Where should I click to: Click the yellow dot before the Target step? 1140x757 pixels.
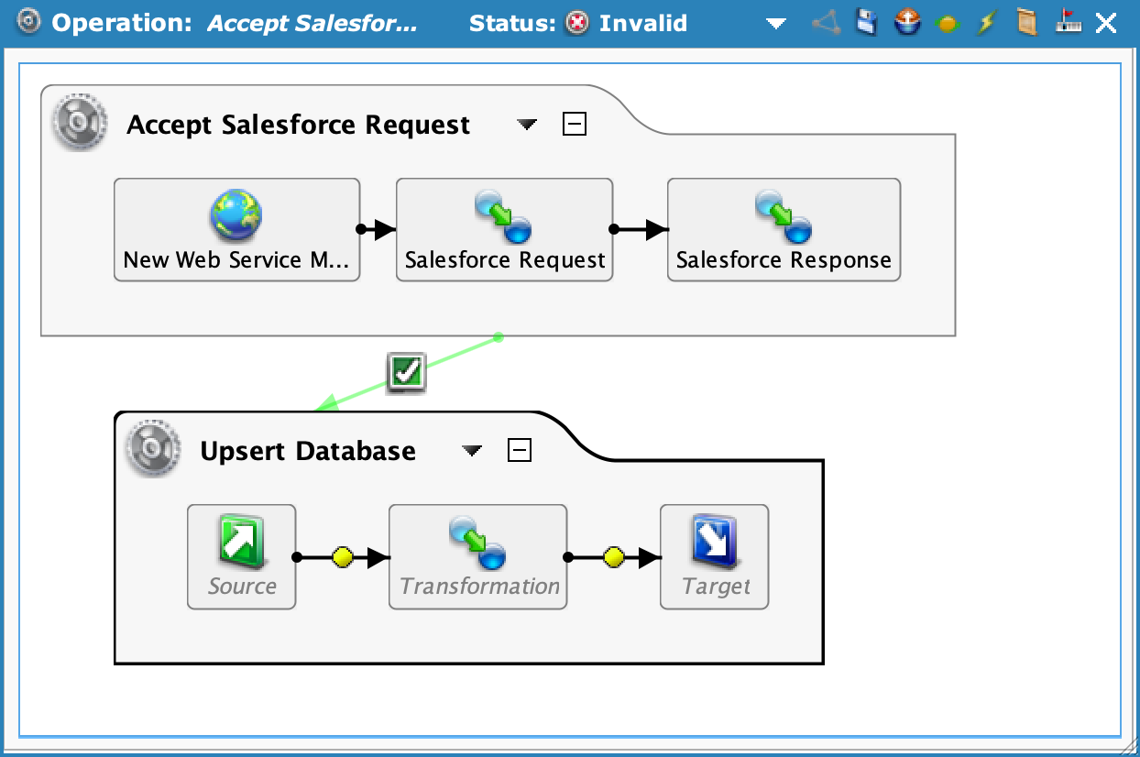[x=612, y=557]
